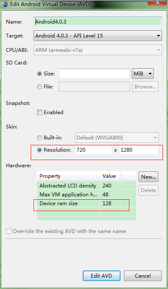Click the Edit AVD button
Viewport: 168px width, 289px height.
pos(102,276)
